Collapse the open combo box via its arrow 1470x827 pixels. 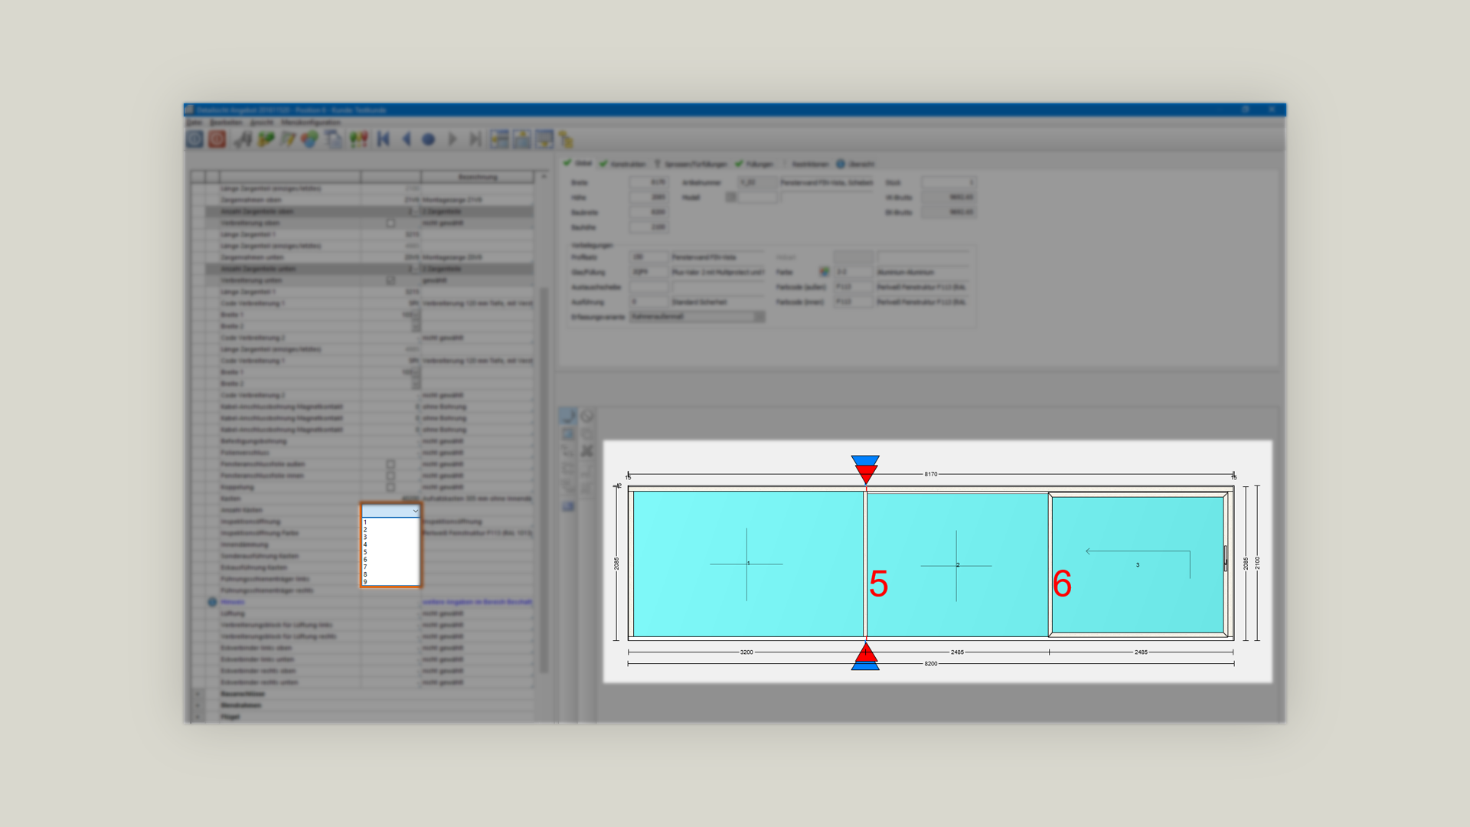(415, 511)
